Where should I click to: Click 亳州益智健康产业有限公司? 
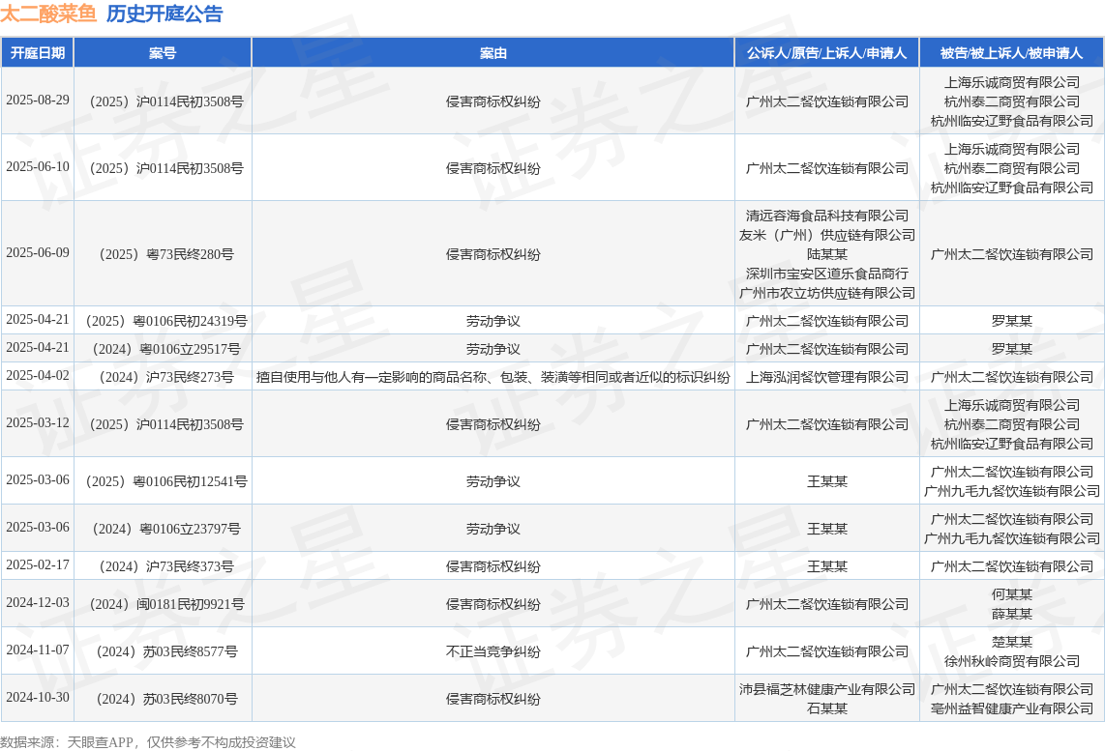1012,708
